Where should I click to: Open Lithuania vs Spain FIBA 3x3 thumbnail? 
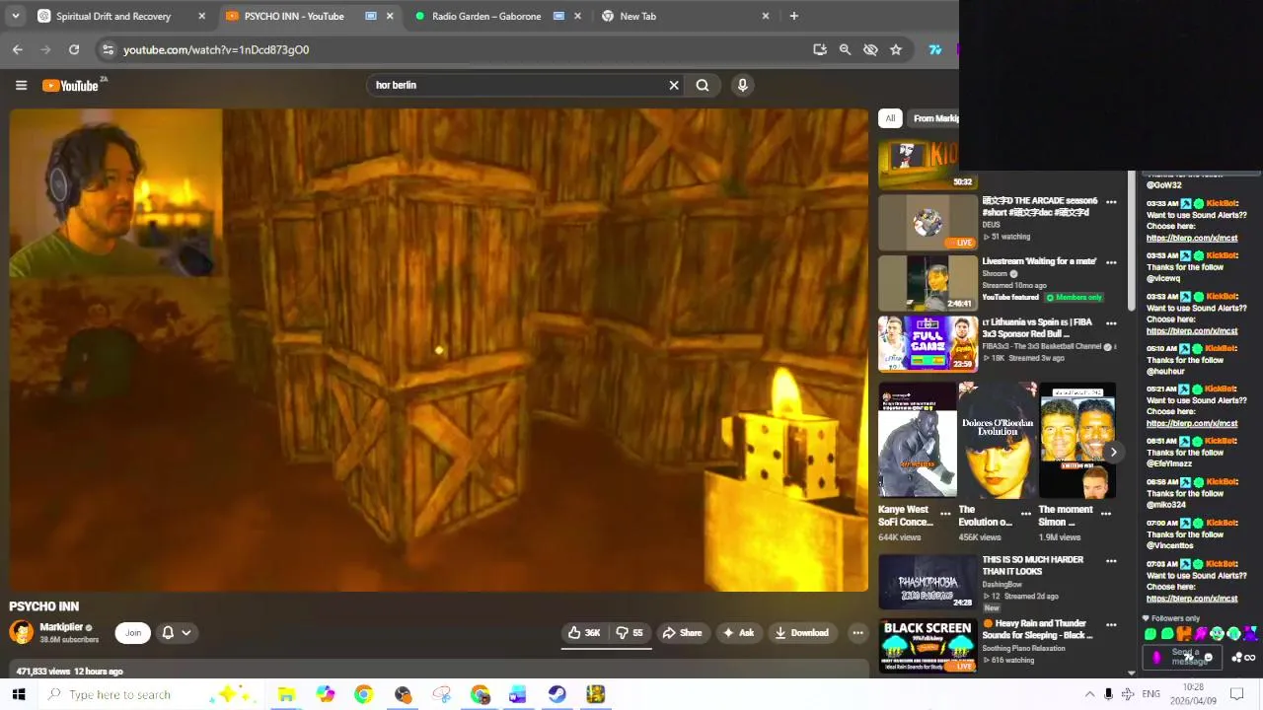[928, 343]
